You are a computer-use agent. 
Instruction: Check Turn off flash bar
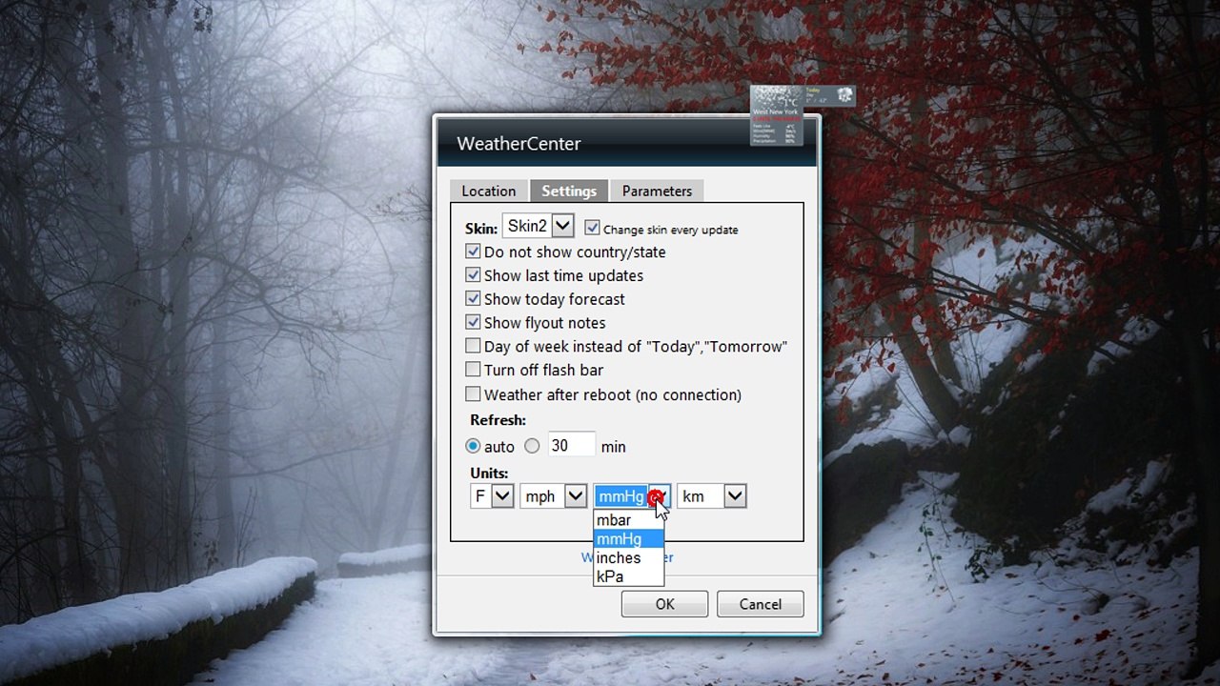[x=473, y=370]
